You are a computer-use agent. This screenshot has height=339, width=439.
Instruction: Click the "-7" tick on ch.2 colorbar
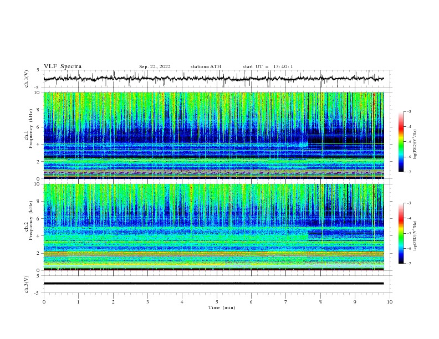pos(409,264)
